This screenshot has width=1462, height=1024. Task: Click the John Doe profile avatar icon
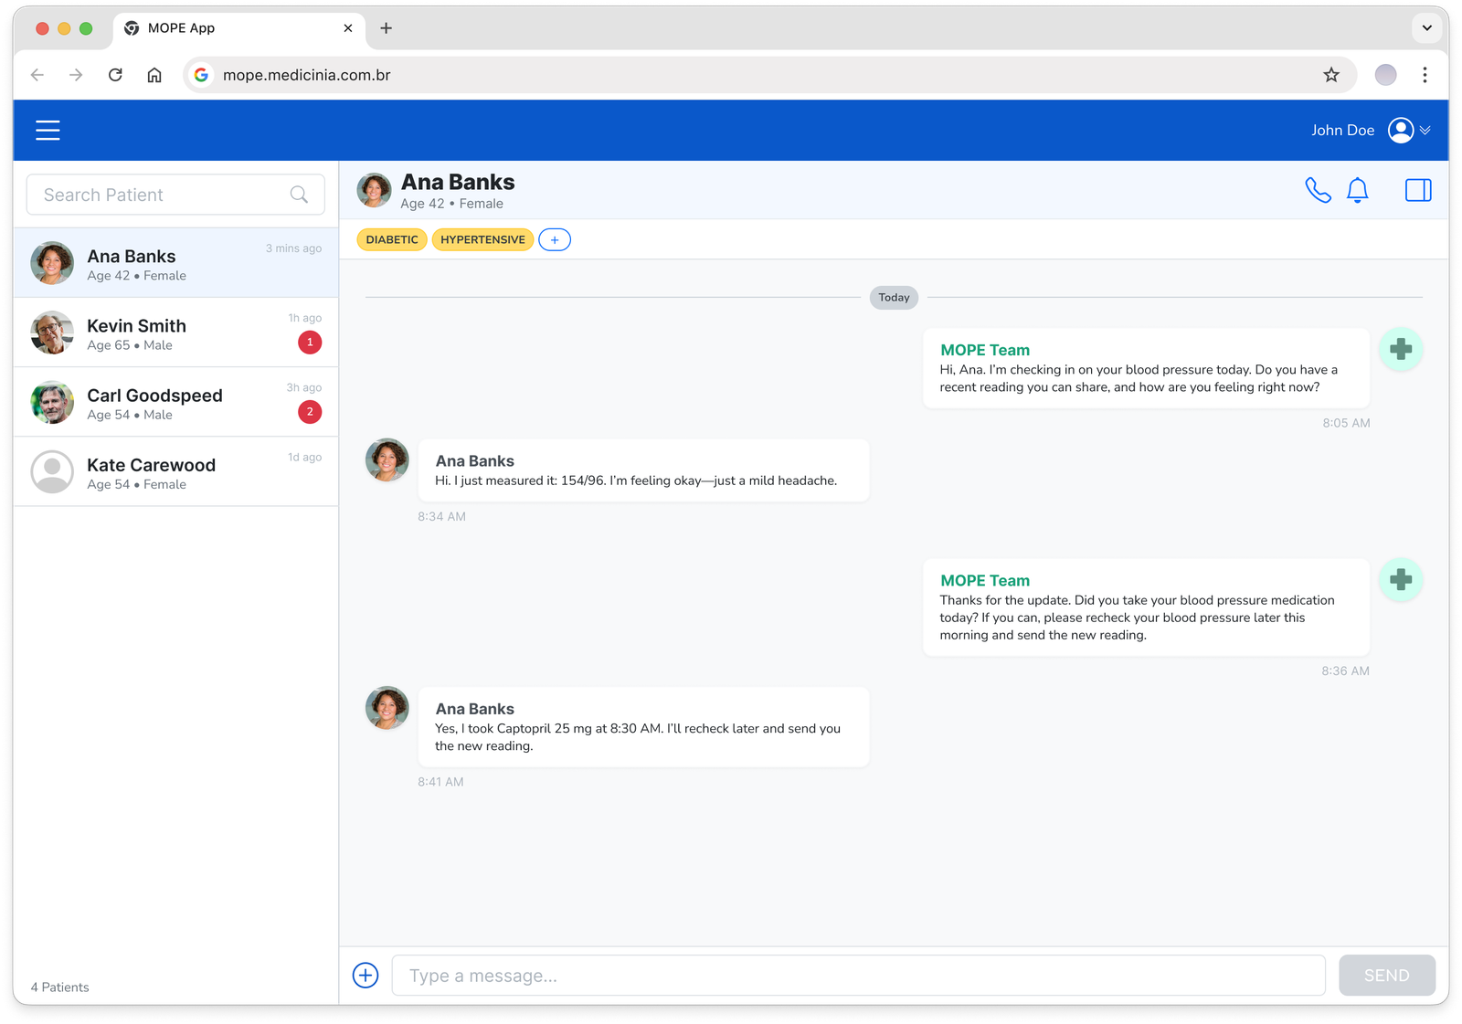tap(1400, 131)
